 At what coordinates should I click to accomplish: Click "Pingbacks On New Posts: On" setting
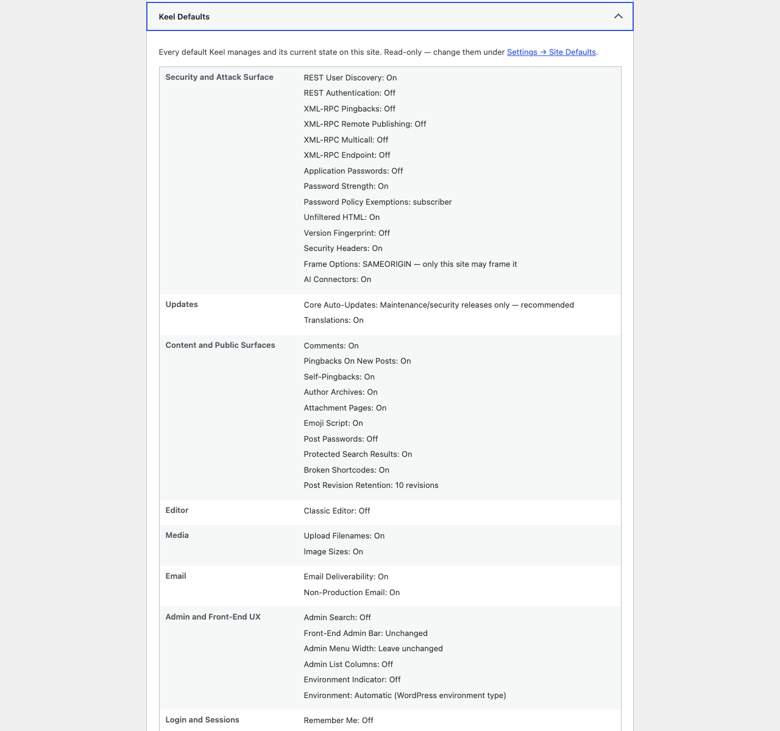(x=357, y=361)
